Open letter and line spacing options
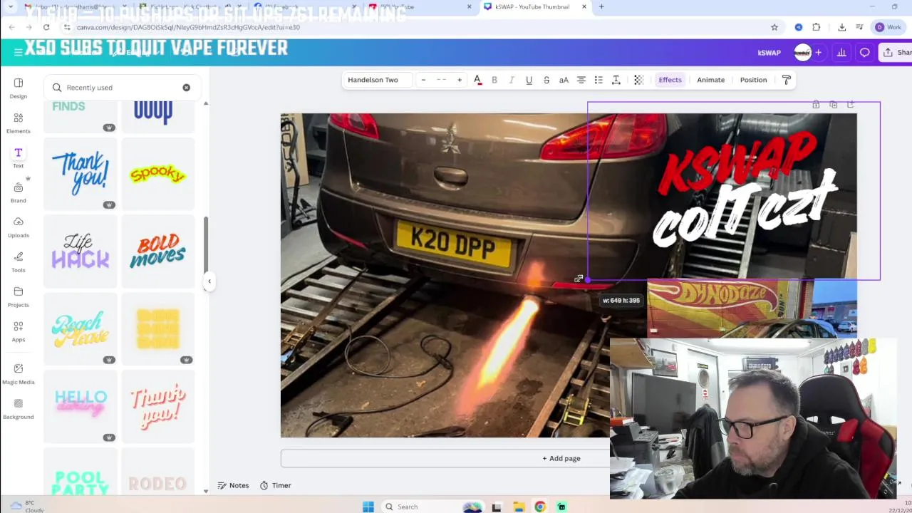This screenshot has height=513, width=912. tap(616, 80)
